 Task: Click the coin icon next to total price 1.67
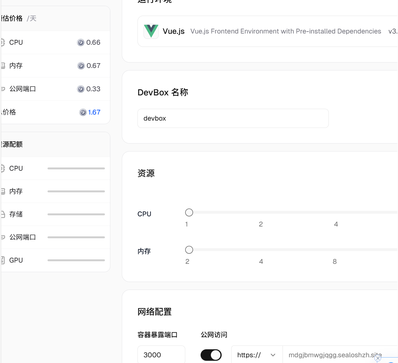tap(83, 112)
